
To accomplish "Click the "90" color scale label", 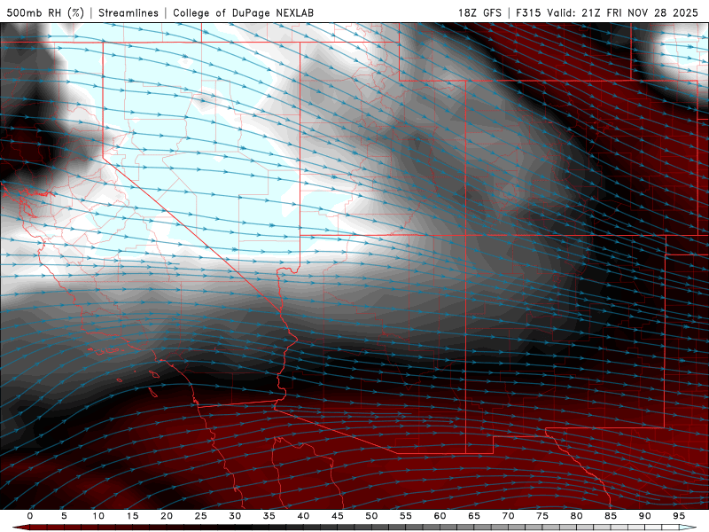I will click(x=645, y=516).
